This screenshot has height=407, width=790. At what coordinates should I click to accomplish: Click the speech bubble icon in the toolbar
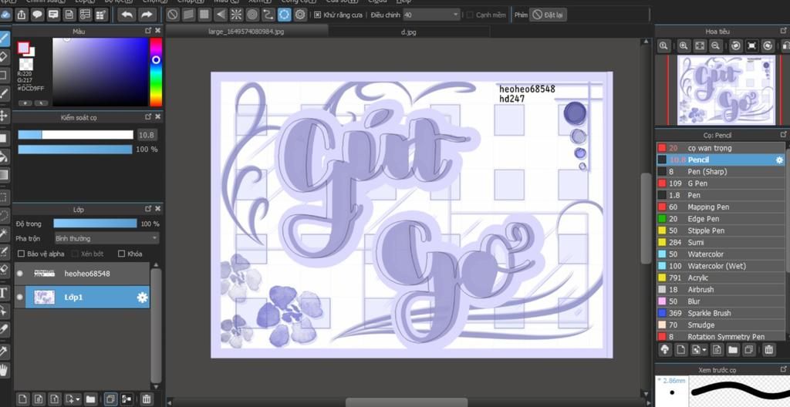(x=37, y=15)
